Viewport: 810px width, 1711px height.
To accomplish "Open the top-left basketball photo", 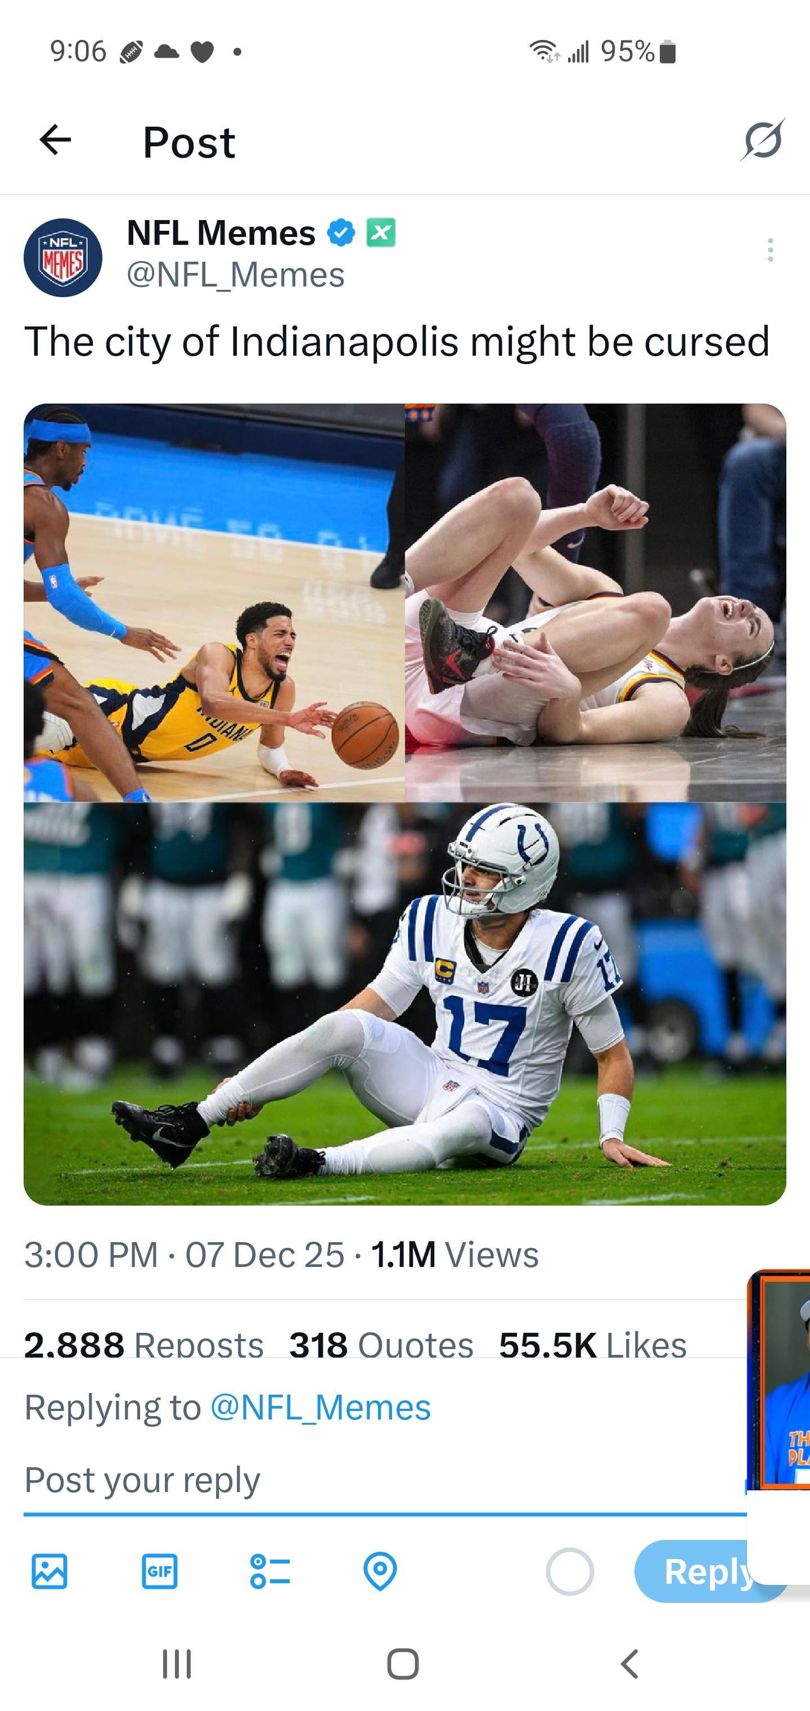I will click(214, 602).
